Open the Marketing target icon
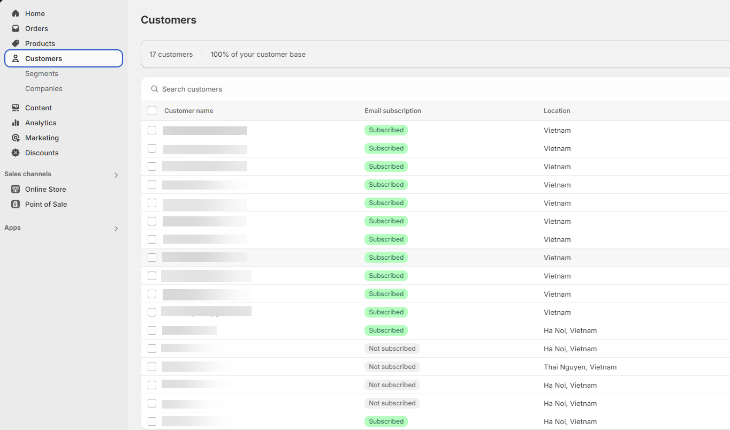The width and height of the screenshot is (730, 430). [16, 138]
